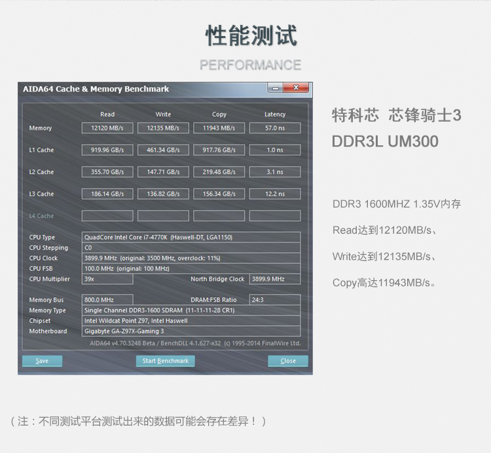The width and height of the screenshot is (491, 453).
Task: Click the DDR3 1600MHZ 1.35V内存 line
Action: (x=397, y=204)
